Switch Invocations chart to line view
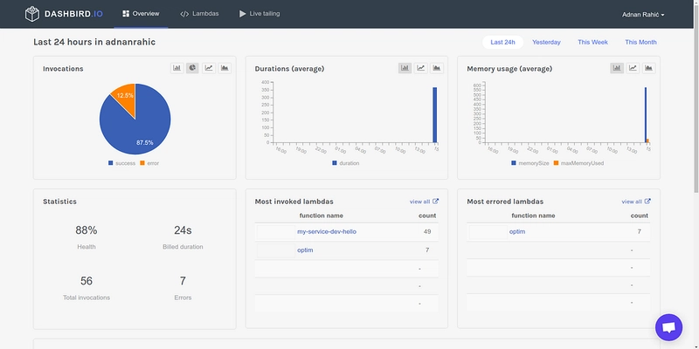The height and width of the screenshot is (349, 699). [209, 68]
